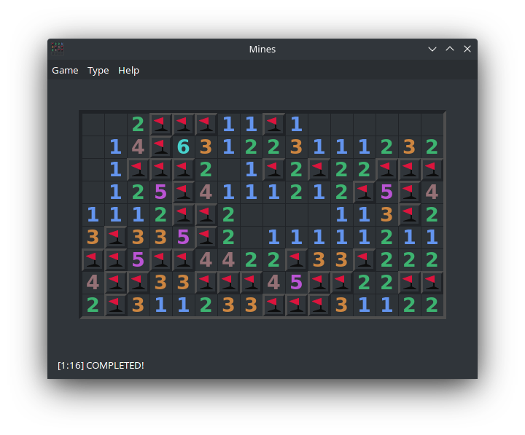Click middle of three consecutive flags in eighth row
The image size is (525, 435).
[x=228, y=283]
